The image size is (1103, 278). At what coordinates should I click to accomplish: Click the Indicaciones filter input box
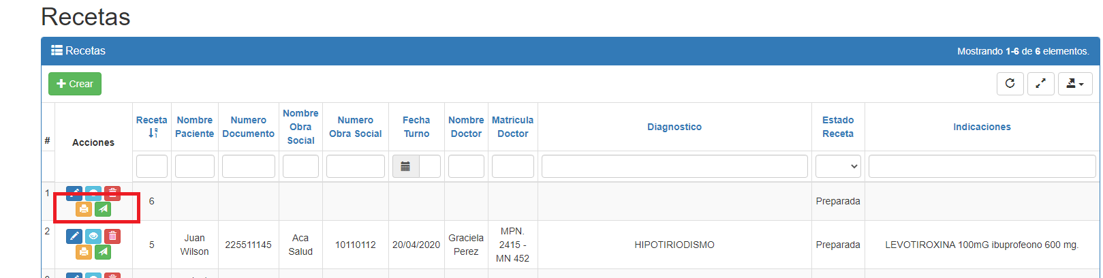click(x=981, y=166)
